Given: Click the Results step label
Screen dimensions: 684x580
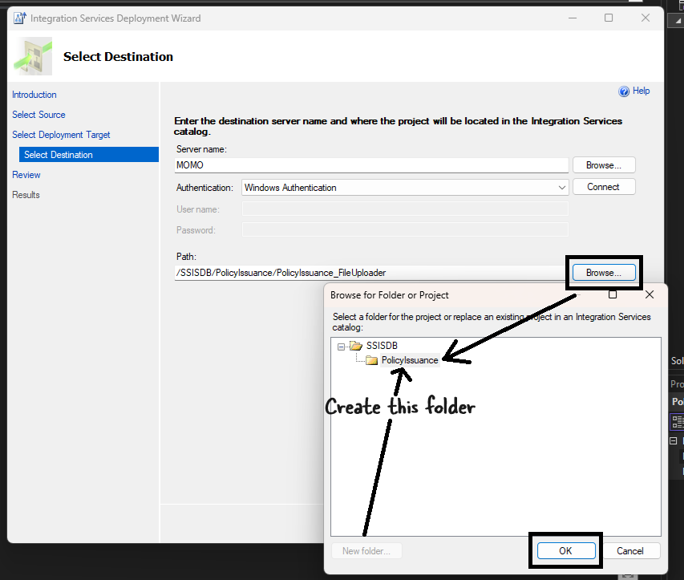Looking at the screenshot, I should pyautogui.click(x=26, y=195).
